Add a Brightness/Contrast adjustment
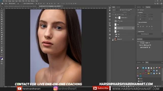The height and width of the screenshot is (91, 163). coord(141,43)
